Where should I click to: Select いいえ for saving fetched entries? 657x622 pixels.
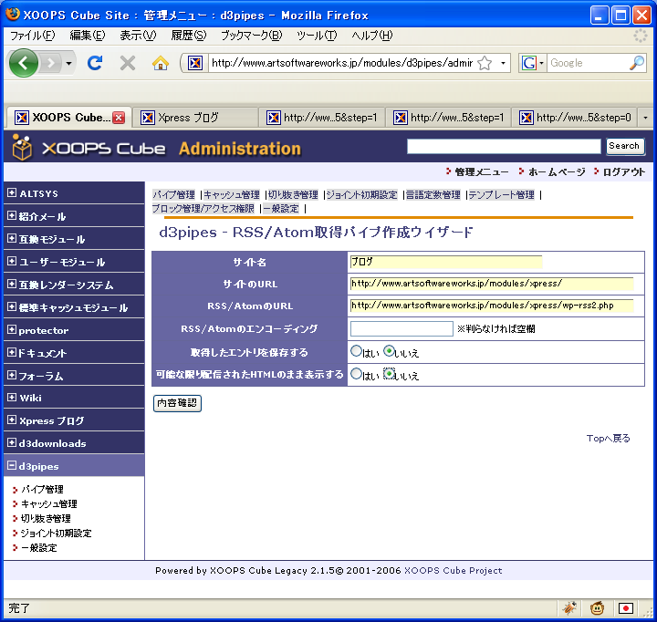390,351
